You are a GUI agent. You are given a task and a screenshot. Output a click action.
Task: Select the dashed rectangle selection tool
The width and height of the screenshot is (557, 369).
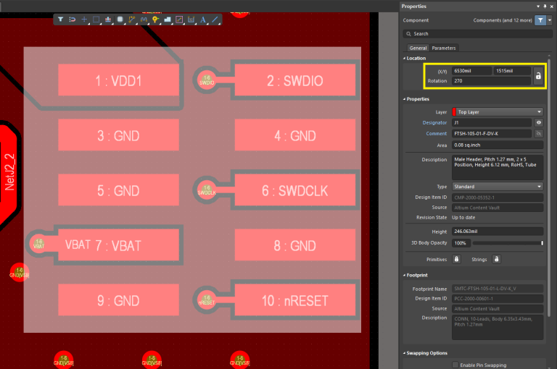[x=96, y=20]
